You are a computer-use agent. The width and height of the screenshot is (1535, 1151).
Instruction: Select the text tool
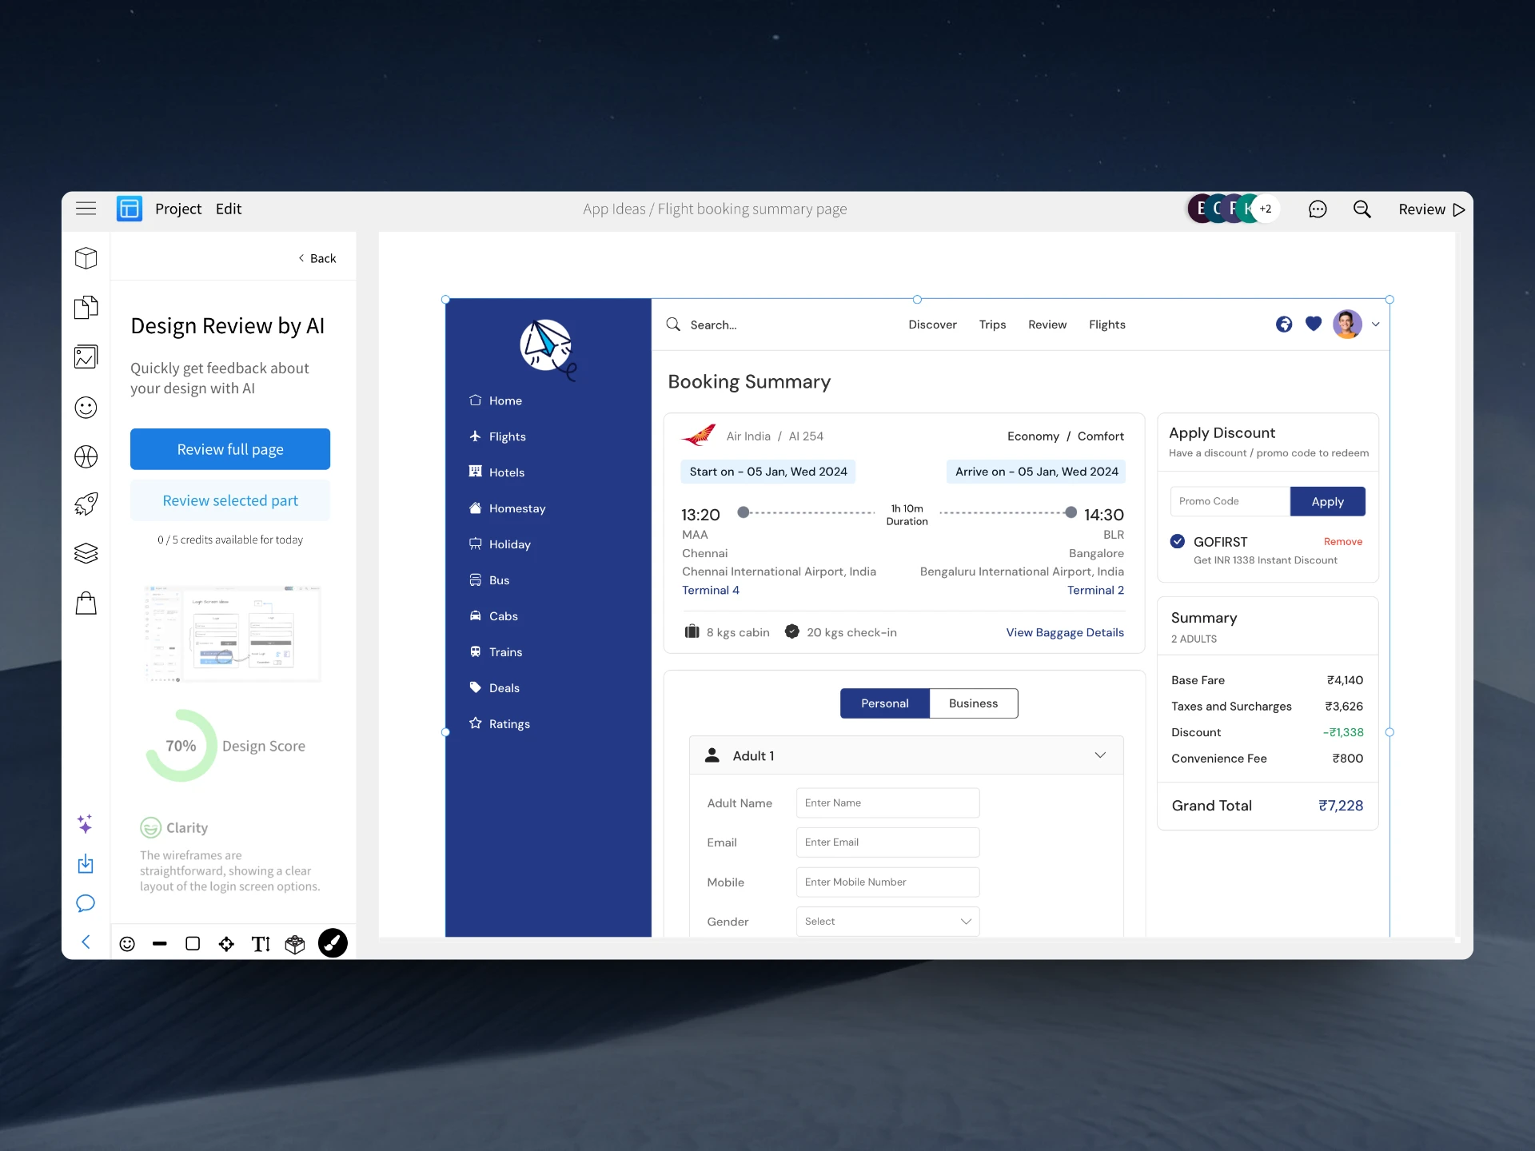(261, 944)
